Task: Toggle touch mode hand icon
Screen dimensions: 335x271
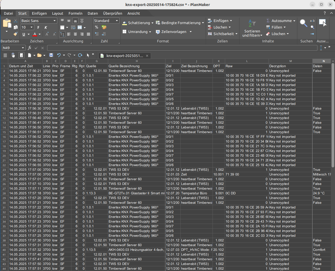Action: pyautogui.click(x=13, y=55)
